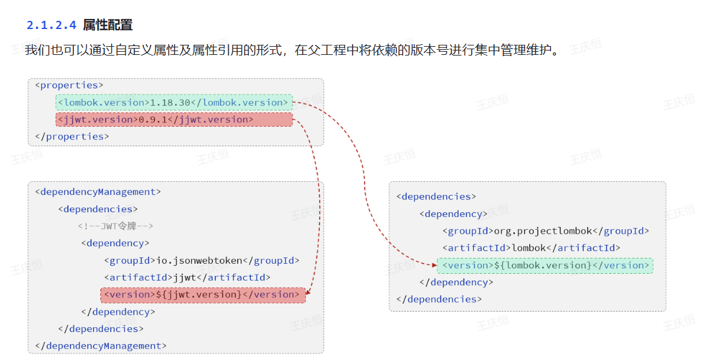
Task: Select the green lombok.version 1.18.30 property line
Action: click(x=174, y=102)
